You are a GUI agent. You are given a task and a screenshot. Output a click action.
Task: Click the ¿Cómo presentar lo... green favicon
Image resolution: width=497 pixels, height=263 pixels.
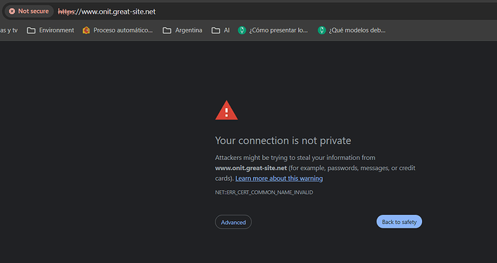coord(242,30)
